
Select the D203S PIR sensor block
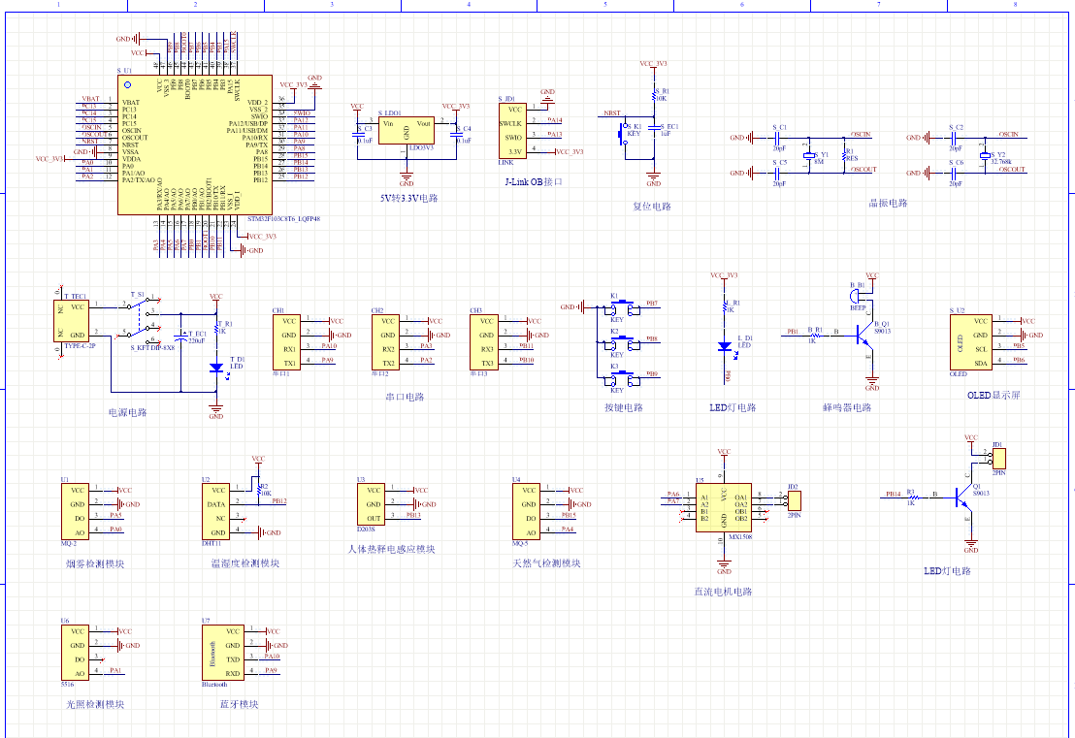[373, 503]
